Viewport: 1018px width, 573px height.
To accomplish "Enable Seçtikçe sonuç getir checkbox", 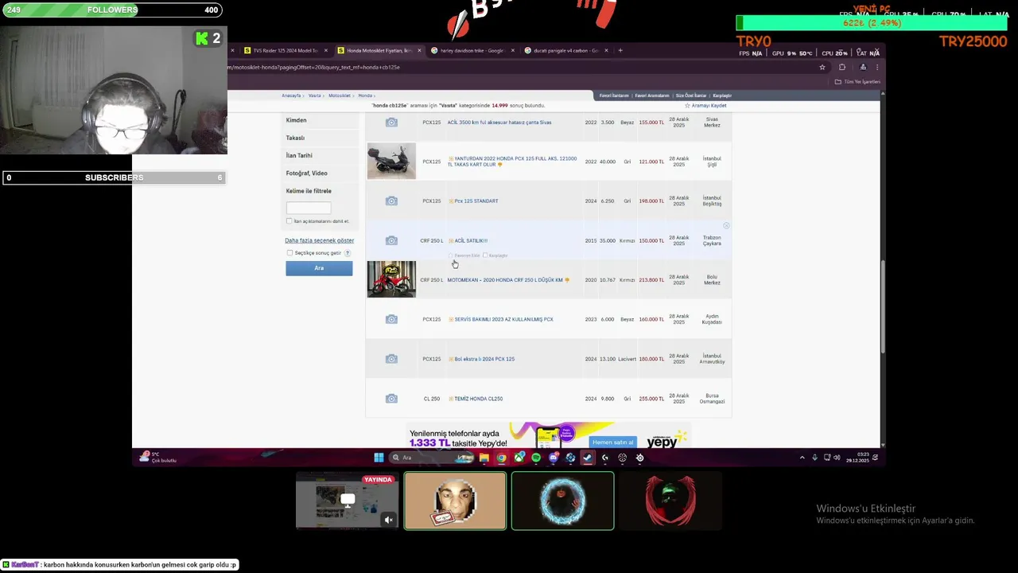I will (x=289, y=253).
